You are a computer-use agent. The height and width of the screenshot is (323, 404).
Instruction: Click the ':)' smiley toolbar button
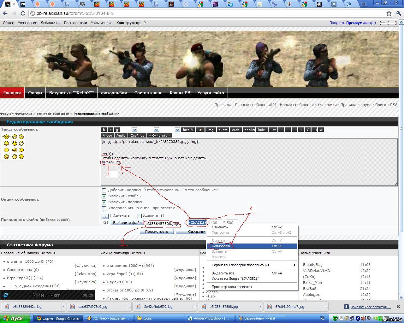tap(314, 130)
